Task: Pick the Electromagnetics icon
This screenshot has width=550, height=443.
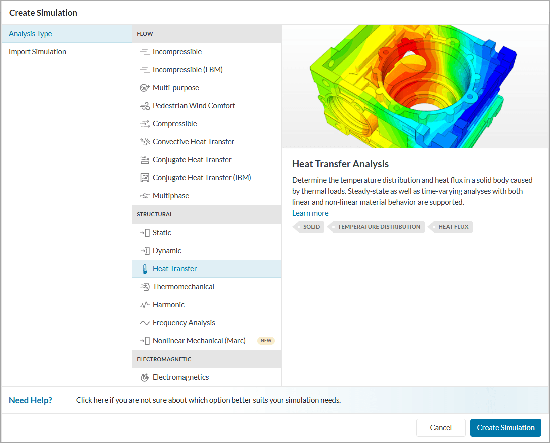Action: click(145, 377)
